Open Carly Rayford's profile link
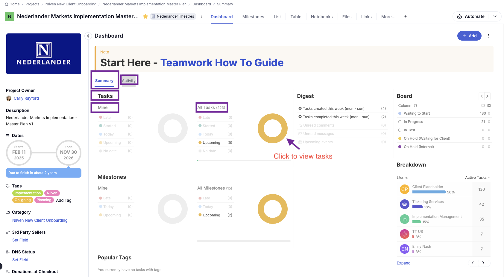This screenshot has height=277, width=504. 26,98
